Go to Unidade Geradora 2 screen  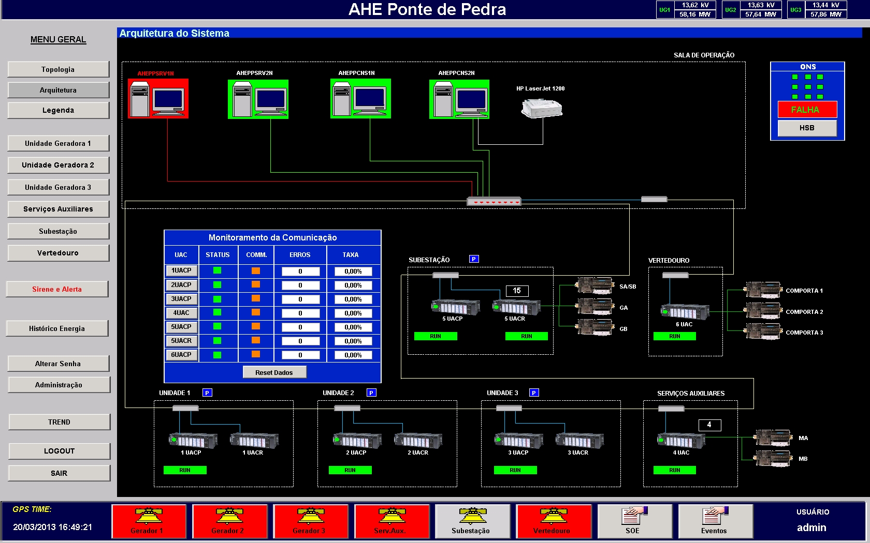59,165
